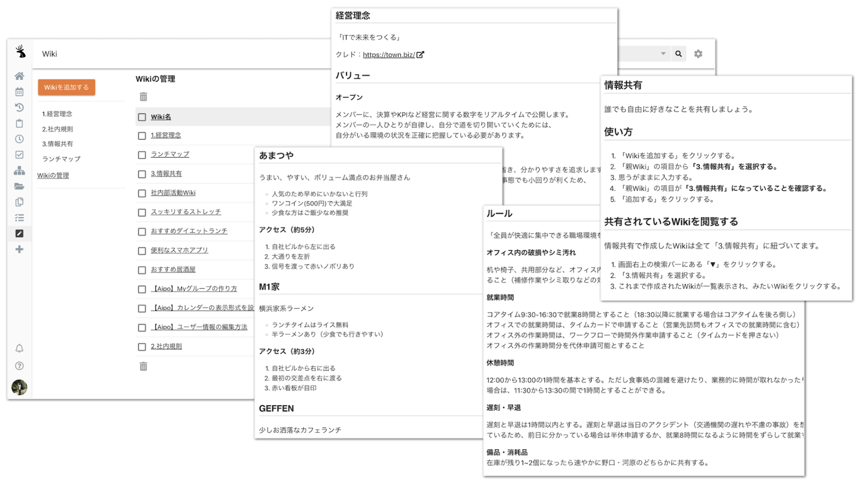This screenshot has width=866, height=486.
Task: Check the ランチマップ row checkbox
Action: [142, 155]
